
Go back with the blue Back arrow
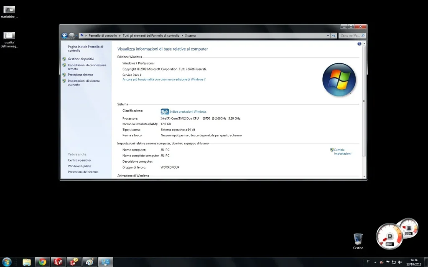tap(64, 36)
